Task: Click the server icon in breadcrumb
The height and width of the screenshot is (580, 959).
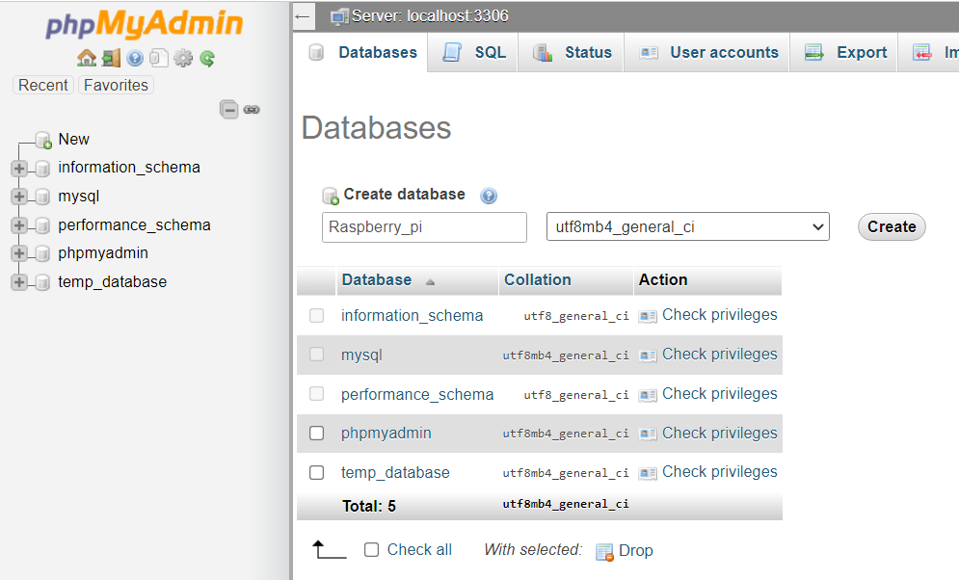Action: click(339, 16)
